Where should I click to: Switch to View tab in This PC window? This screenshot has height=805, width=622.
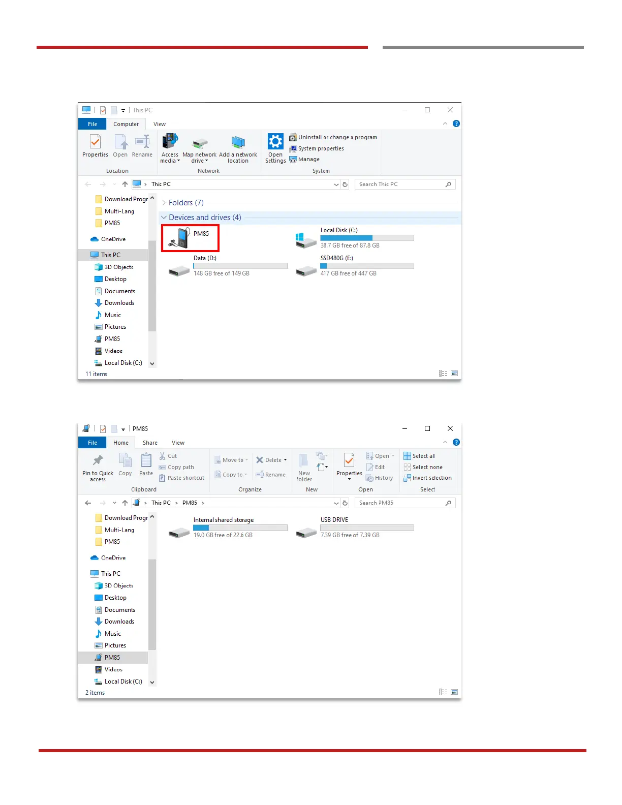160,124
